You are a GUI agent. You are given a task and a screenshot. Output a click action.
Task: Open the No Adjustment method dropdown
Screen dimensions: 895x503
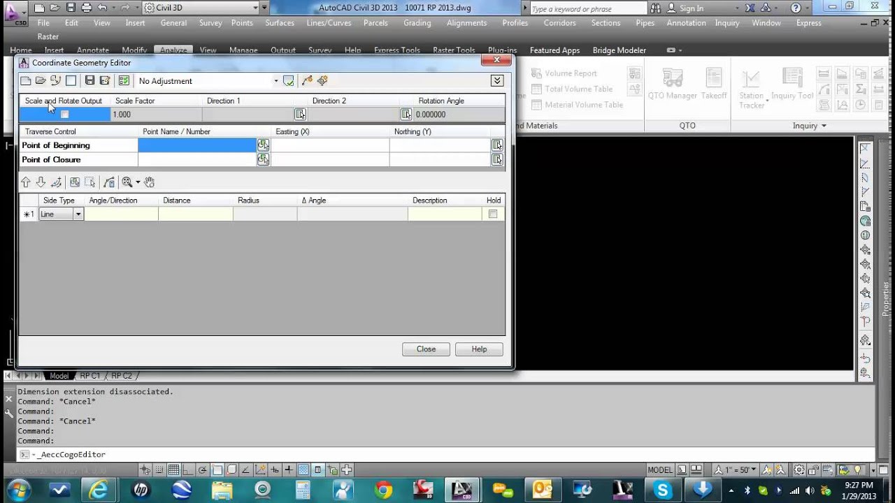[x=275, y=81]
